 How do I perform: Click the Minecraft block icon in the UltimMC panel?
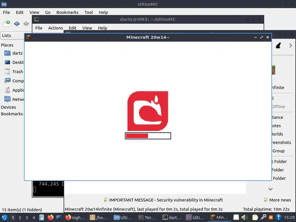273,70
